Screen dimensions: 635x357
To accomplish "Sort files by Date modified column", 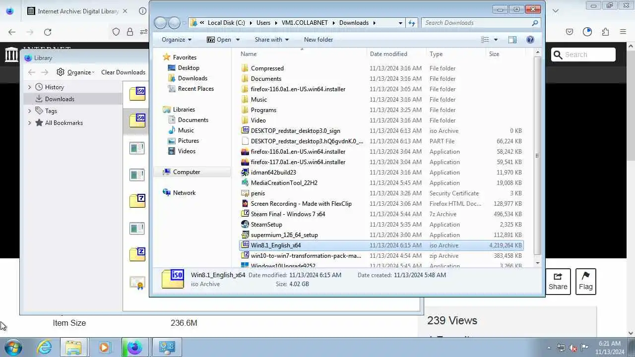I will point(396,54).
